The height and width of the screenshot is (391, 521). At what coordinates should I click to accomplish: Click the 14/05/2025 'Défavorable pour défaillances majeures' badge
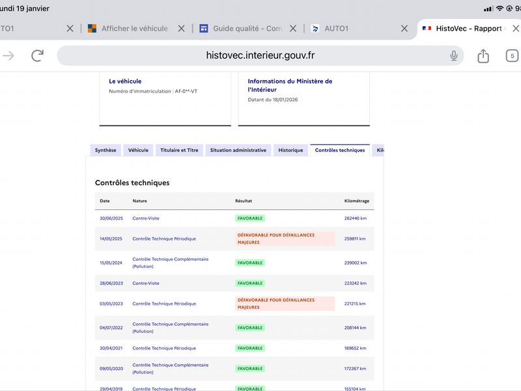[285, 239]
